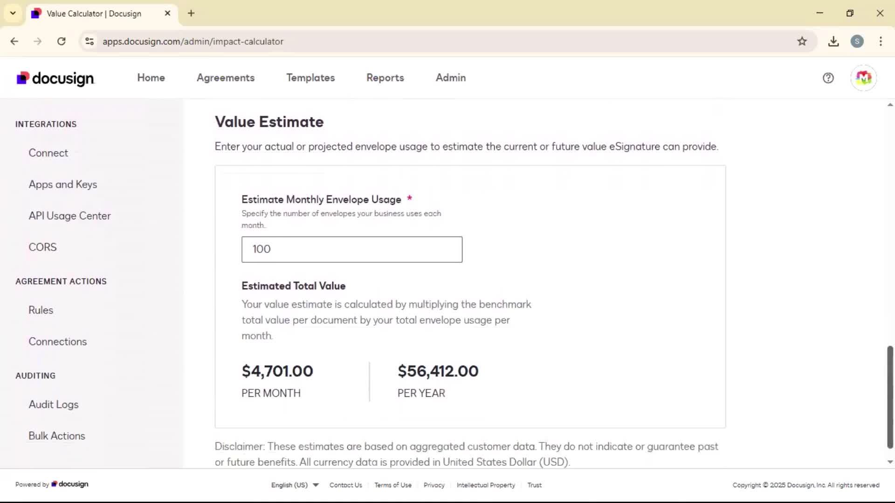The width and height of the screenshot is (895, 503).
Task: Click the monthly envelope usage input field
Action: (352, 249)
